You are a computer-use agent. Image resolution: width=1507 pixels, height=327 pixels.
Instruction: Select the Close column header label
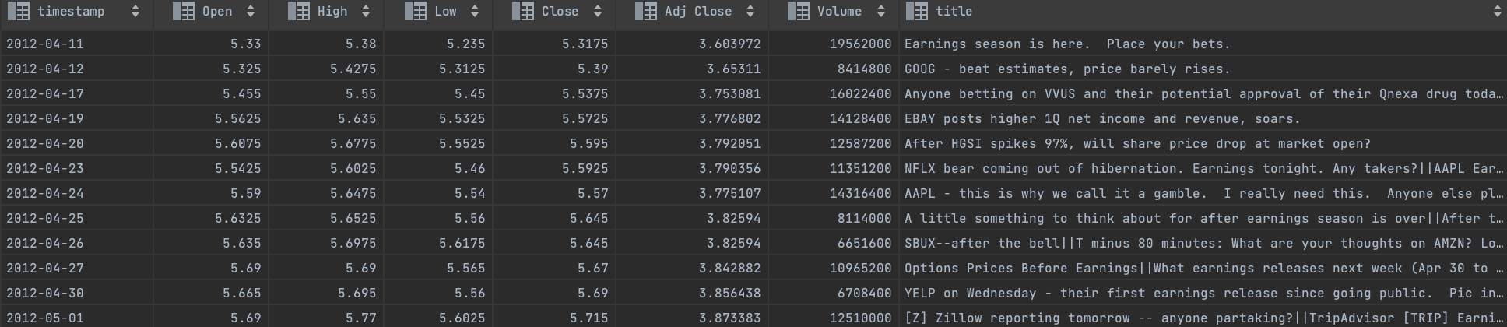(560, 12)
